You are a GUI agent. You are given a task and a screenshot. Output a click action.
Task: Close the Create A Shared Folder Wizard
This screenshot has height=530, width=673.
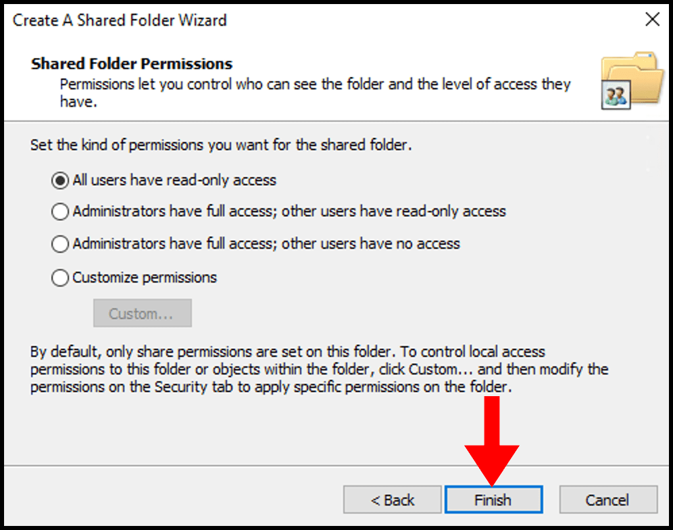pyautogui.click(x=651, y=20)
